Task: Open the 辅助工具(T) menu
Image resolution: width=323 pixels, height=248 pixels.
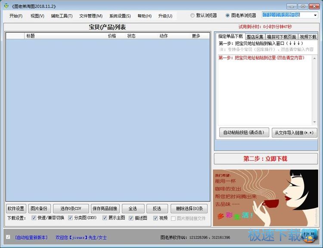Action: [x=62, y=16]
